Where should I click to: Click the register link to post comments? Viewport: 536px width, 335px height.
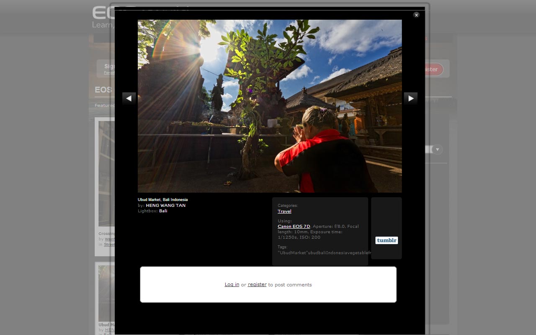[257, 285]
